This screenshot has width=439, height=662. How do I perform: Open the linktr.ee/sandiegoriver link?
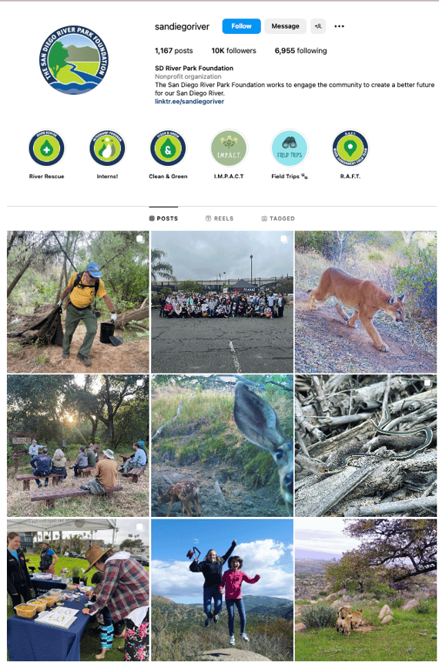[x=189, y=101]
